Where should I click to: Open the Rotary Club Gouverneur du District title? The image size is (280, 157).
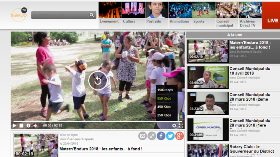(252, 149)
